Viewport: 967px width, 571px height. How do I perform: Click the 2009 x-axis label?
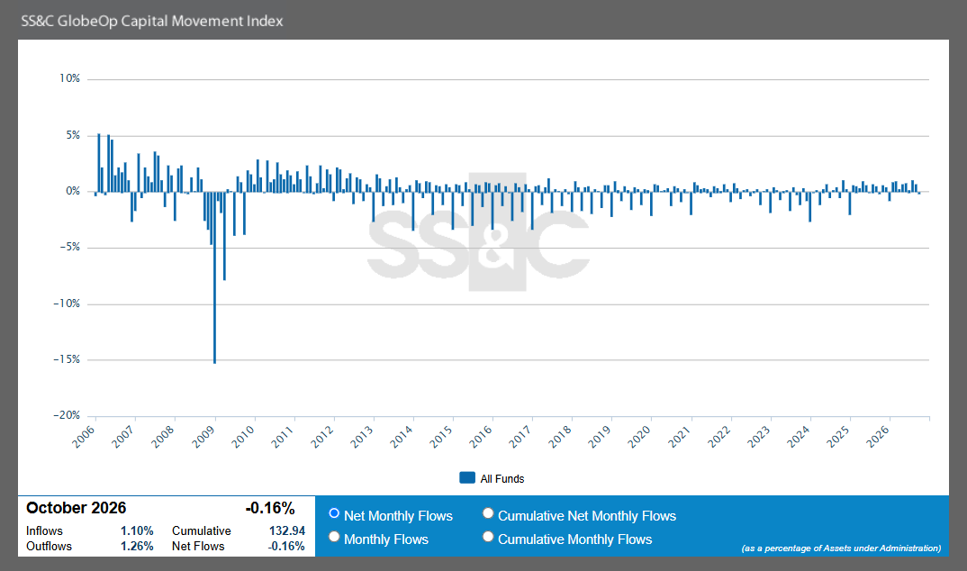click(x=203, y=437)
